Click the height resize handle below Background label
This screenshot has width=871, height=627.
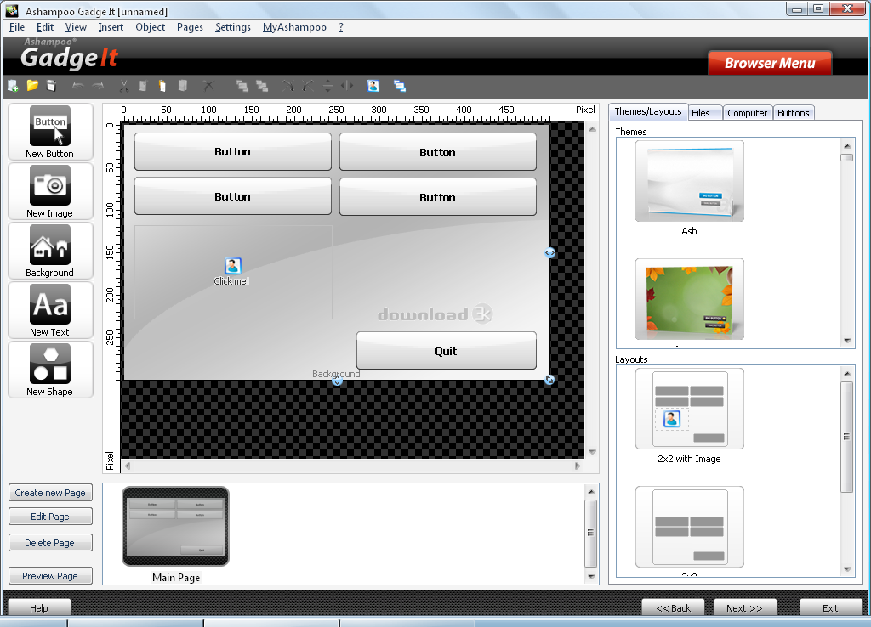(x=337, y=381)
